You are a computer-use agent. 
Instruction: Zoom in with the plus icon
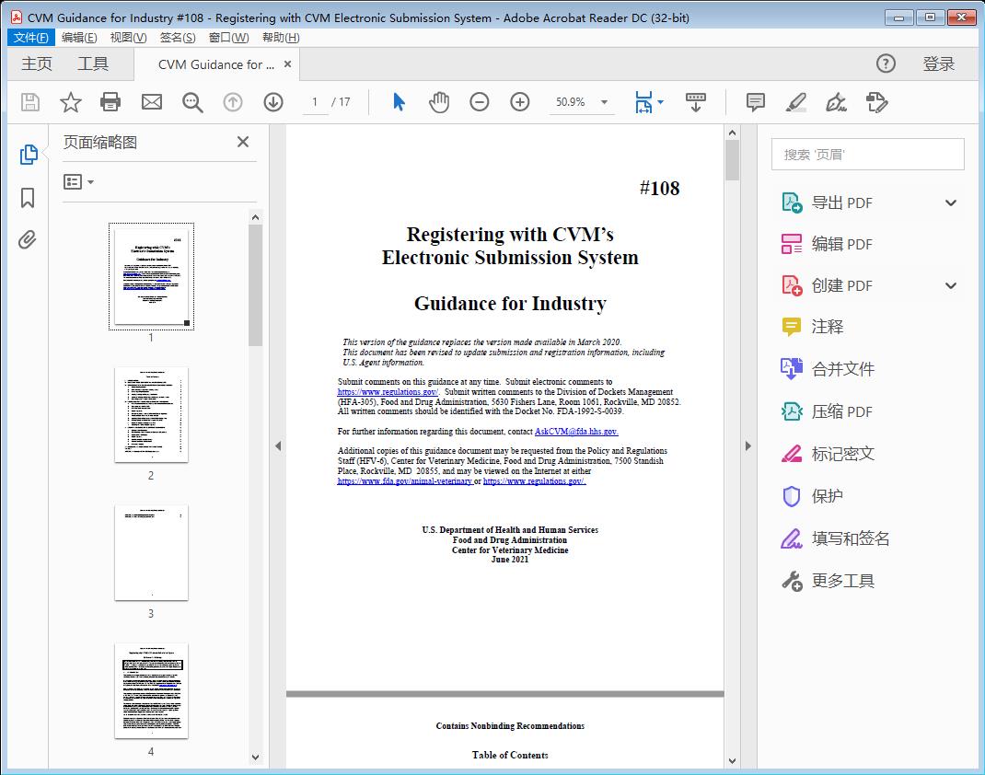(519, 102)
